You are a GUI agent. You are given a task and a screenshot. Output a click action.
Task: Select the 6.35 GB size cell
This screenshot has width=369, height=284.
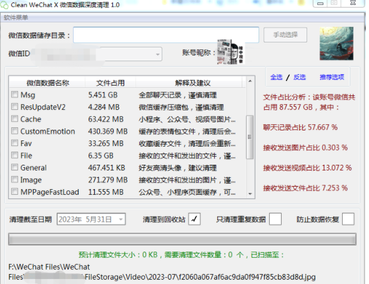[101, 155]
